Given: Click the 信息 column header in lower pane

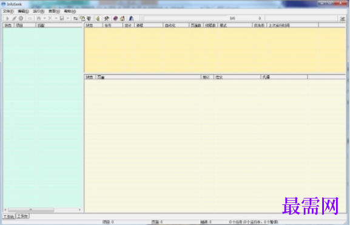Looking at the screenshot, I should (237, 77).
